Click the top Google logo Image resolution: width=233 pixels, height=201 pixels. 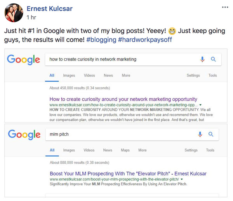pyautogui.click(x=23, y=59)
